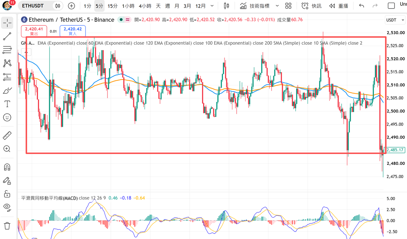The image size is (407, 239).
Task: Add a symbol with the plus circle
Action: point(71,6)
